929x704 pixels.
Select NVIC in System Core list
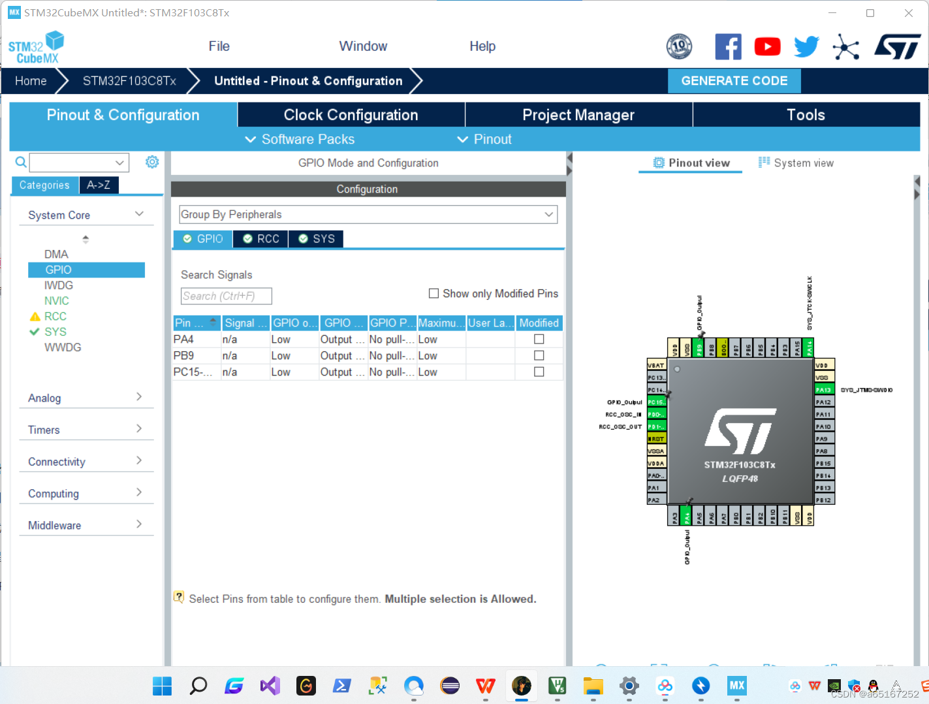(57, 300)
